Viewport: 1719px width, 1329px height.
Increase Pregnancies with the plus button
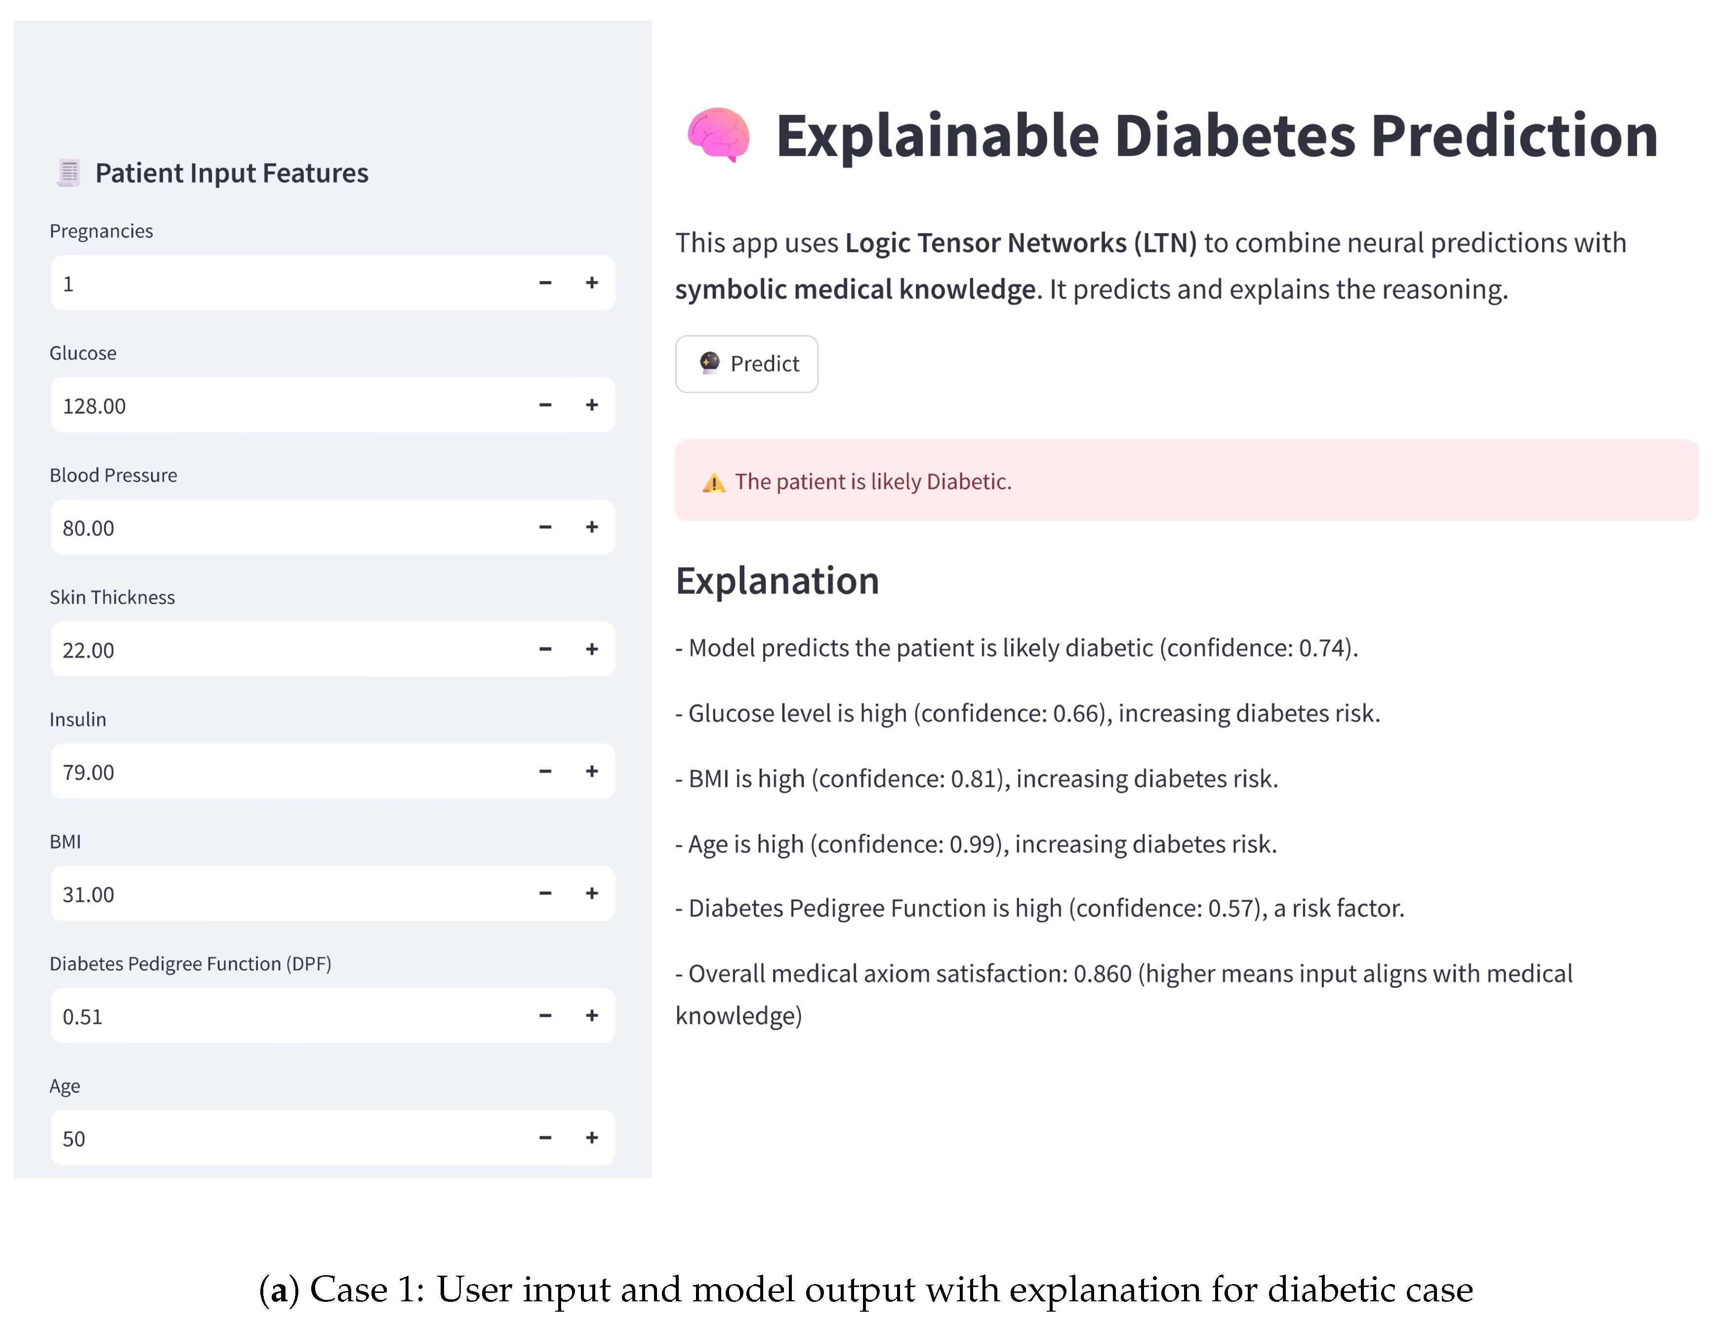[592, 282]
